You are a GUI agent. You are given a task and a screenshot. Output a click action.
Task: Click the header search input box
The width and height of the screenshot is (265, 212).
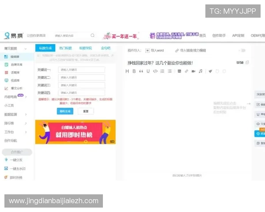[x=72, y=35]
